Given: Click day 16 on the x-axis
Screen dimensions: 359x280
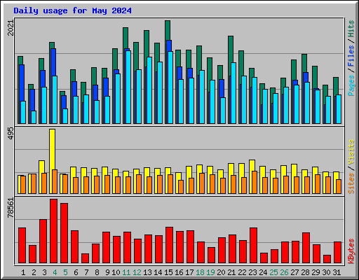Looking at the screenshot, I should tap(179, 272).
